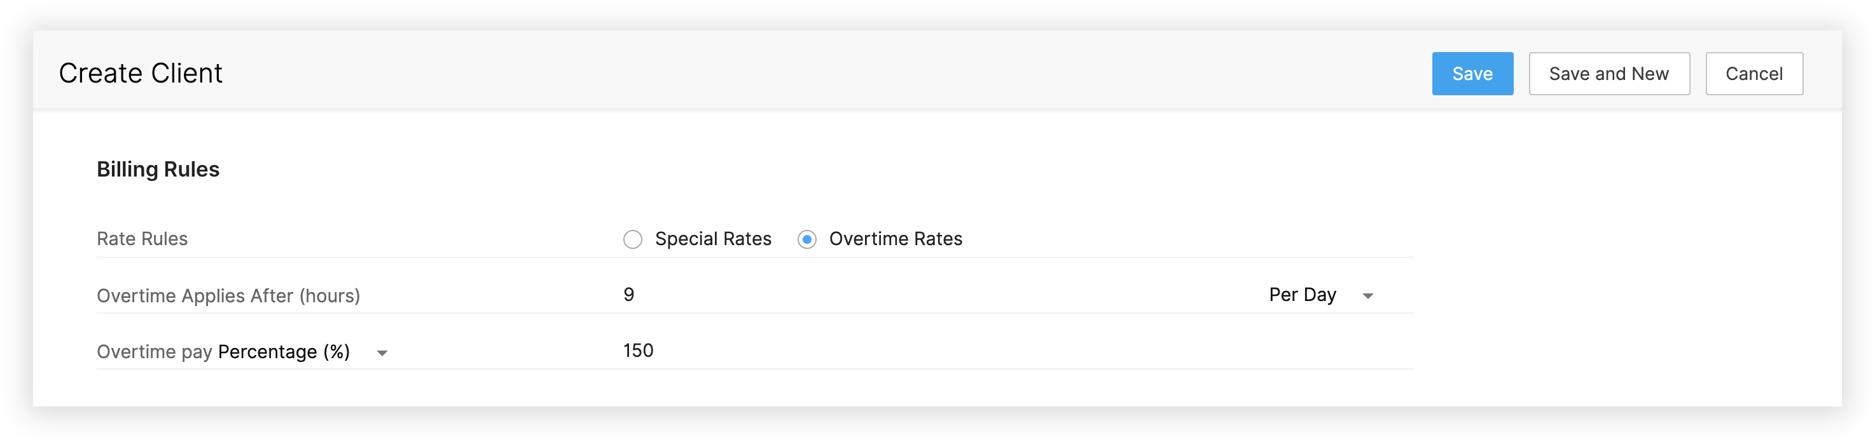
Task: Select the Special Rates radio button
Action: 632,239
